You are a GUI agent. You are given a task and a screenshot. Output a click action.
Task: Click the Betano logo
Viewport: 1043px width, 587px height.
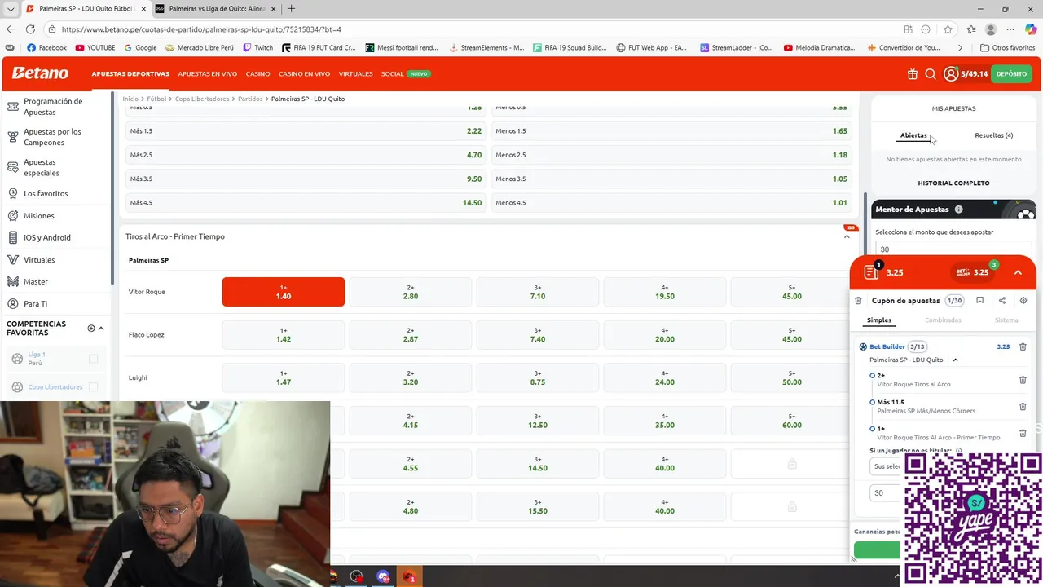pyautogui.click(x=40, y=73)
